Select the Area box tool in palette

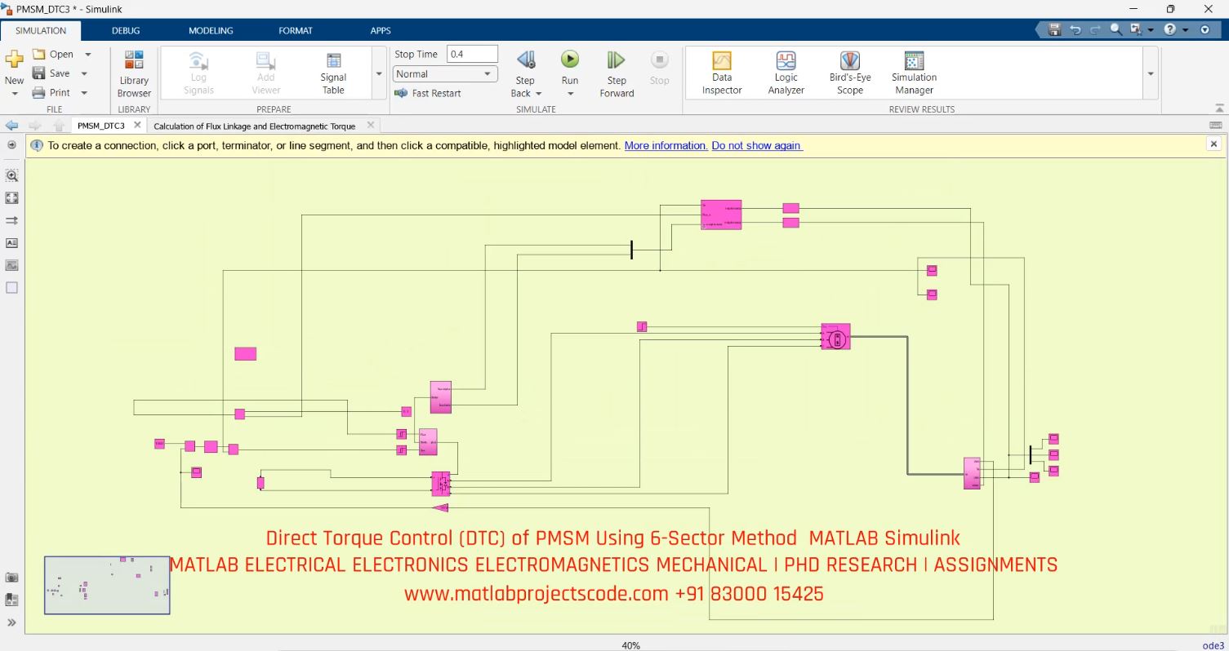(11, 288)
